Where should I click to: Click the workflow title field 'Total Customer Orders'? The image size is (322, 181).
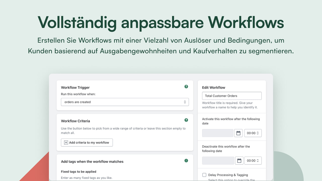tap(232, 96)
